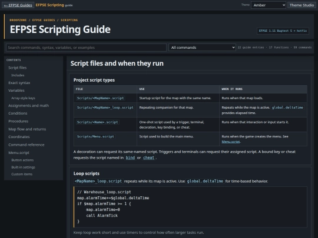This screenshot has height=238, width=318.
Task: Click Project script types heading
Action: click(x=94, y=80)
